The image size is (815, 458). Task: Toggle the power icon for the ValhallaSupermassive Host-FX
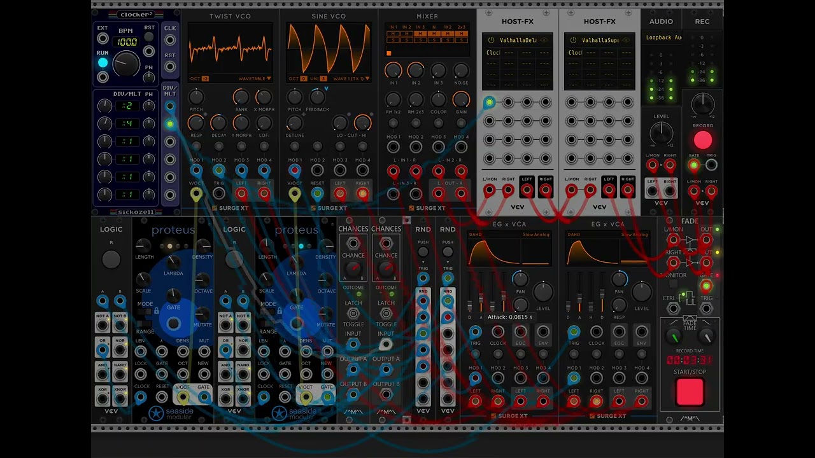tap(573, 40)
